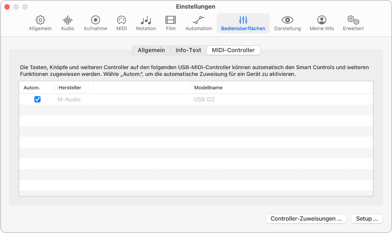Open the Film settings pane
392x233 pixels.
click(171, 23)
